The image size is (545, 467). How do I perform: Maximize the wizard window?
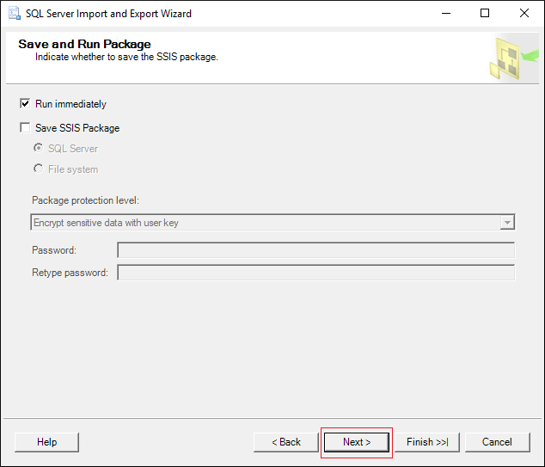485,13
